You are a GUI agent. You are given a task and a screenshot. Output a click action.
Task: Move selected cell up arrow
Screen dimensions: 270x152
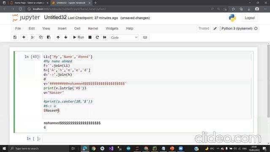point(58,37)
